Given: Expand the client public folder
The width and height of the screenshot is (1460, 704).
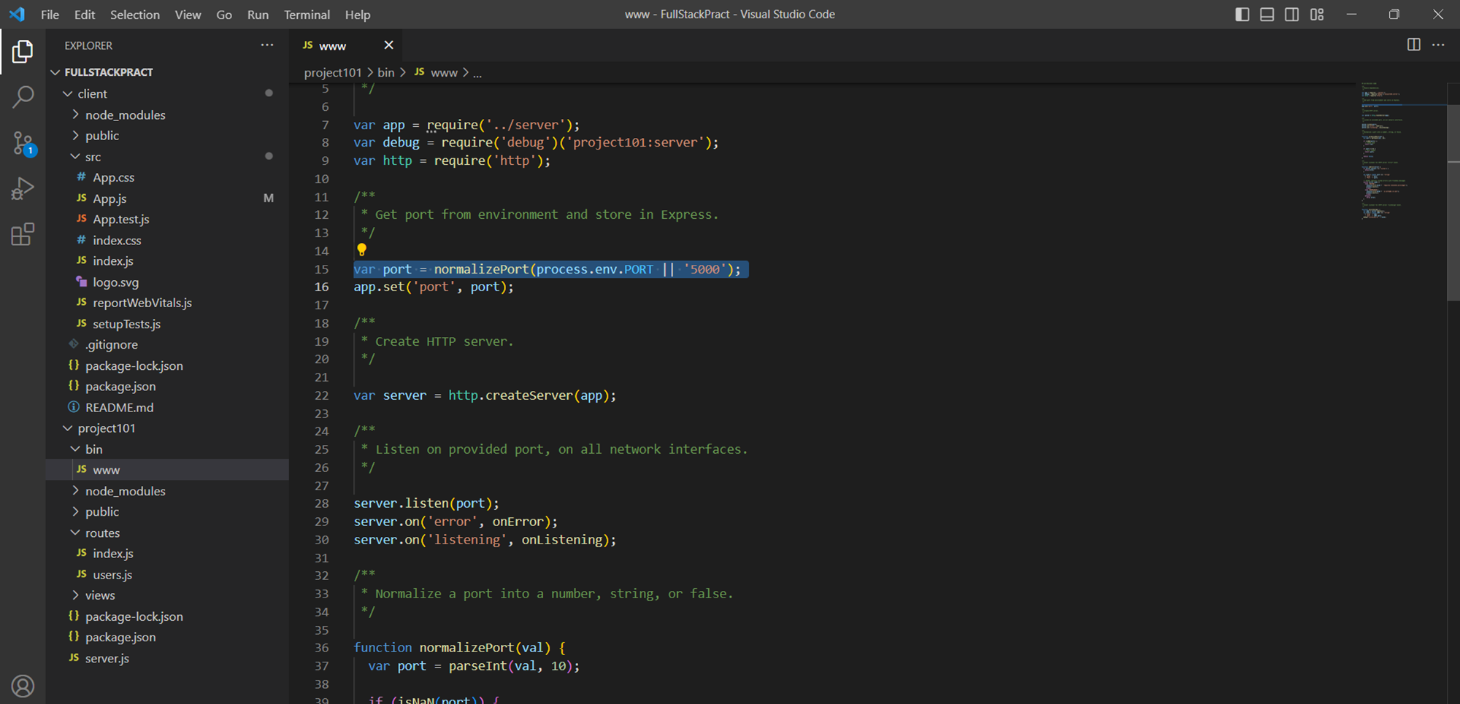Looking at the screenshot, I should 75,136.
